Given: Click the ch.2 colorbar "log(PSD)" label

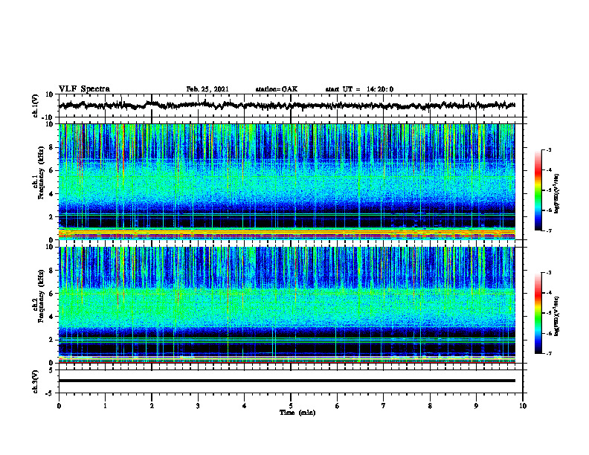Looking at the screenshot, I should pyautogui.click(x=557, y=316).
